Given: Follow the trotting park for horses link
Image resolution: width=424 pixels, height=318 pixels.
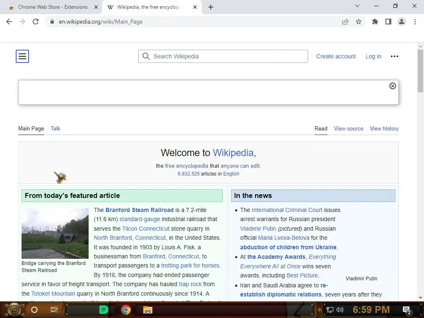Looking at the screenshot, I should pyautogui.click(x=190, y=265).
